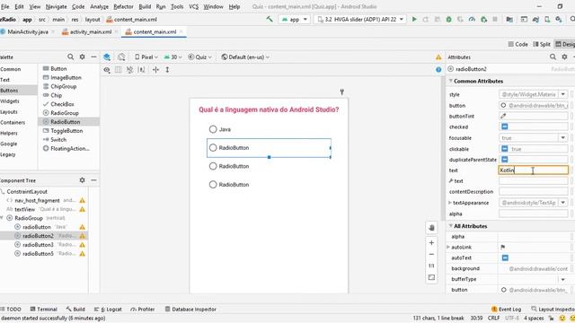Open the Logcat tool window

coord(108,309)
